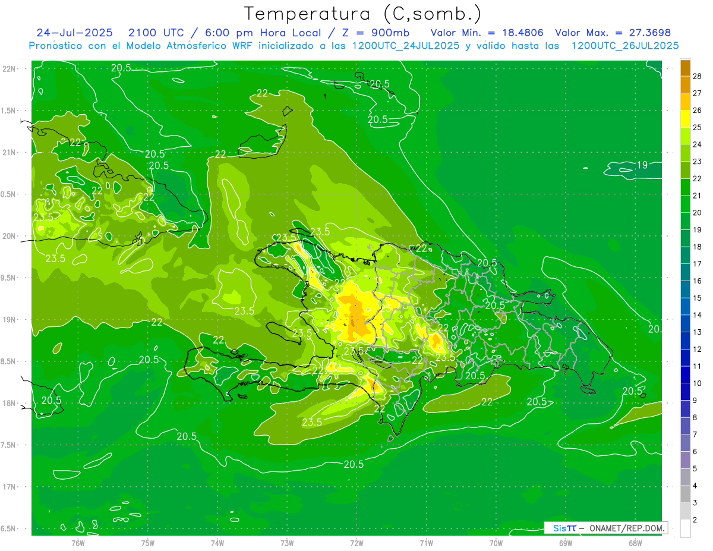Click the colorbar tick label 25
The width and height of the screenshot is (713, 551).
click(x=698, y=127)
